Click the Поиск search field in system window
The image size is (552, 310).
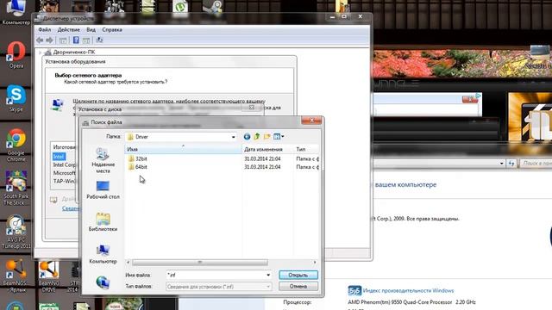click(x=536, y=164)
